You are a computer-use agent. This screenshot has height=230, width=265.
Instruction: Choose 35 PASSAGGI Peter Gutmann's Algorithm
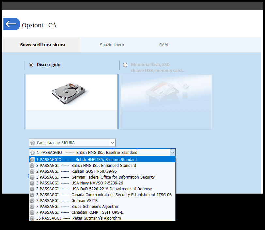(x=102, y=218)
